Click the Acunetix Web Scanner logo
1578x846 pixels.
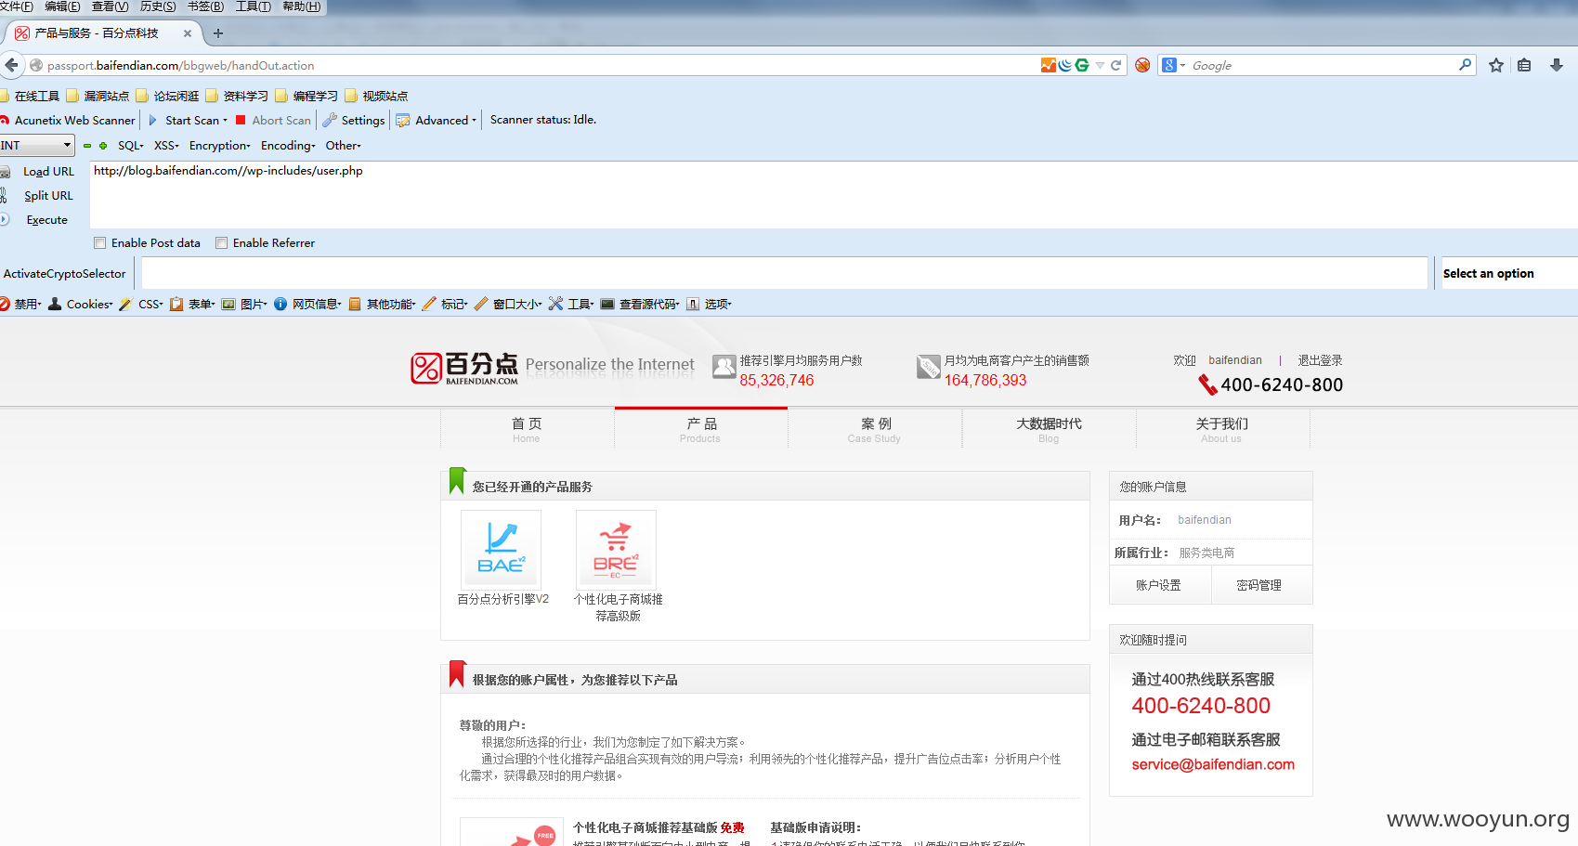point(5,120)
